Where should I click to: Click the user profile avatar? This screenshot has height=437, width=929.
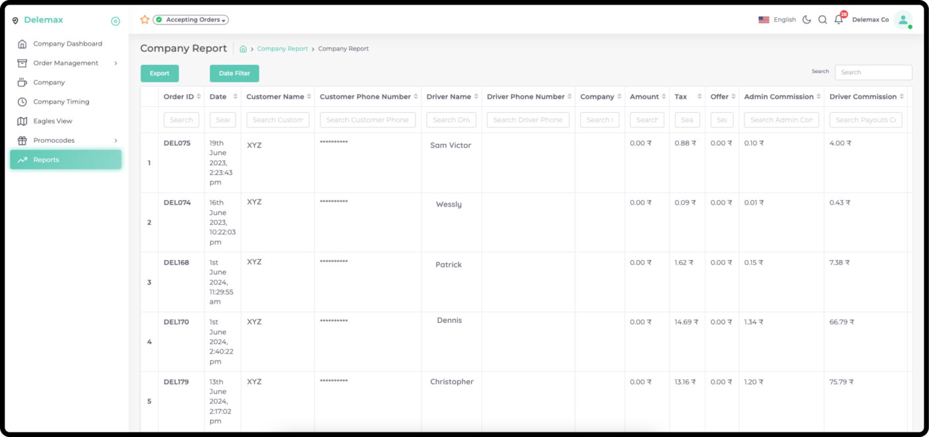point(902,20)
